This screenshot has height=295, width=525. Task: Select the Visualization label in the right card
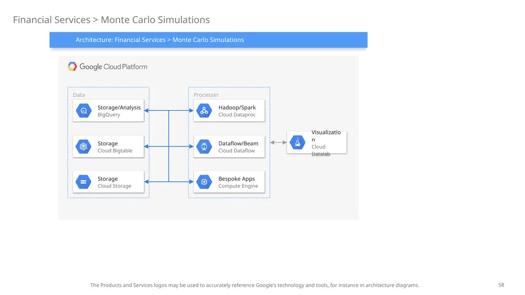326,136
